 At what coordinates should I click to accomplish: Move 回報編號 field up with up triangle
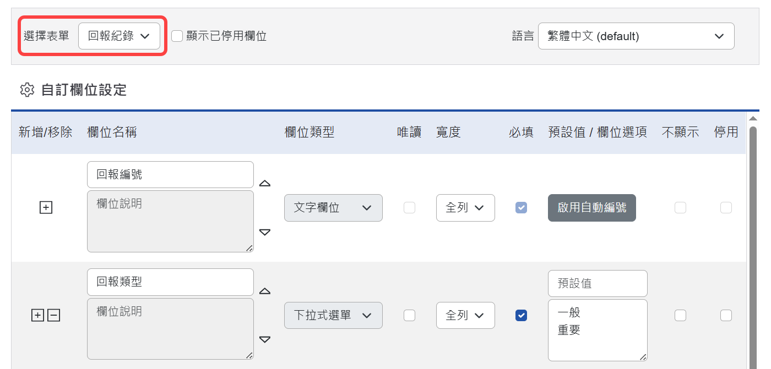[265, 183]
